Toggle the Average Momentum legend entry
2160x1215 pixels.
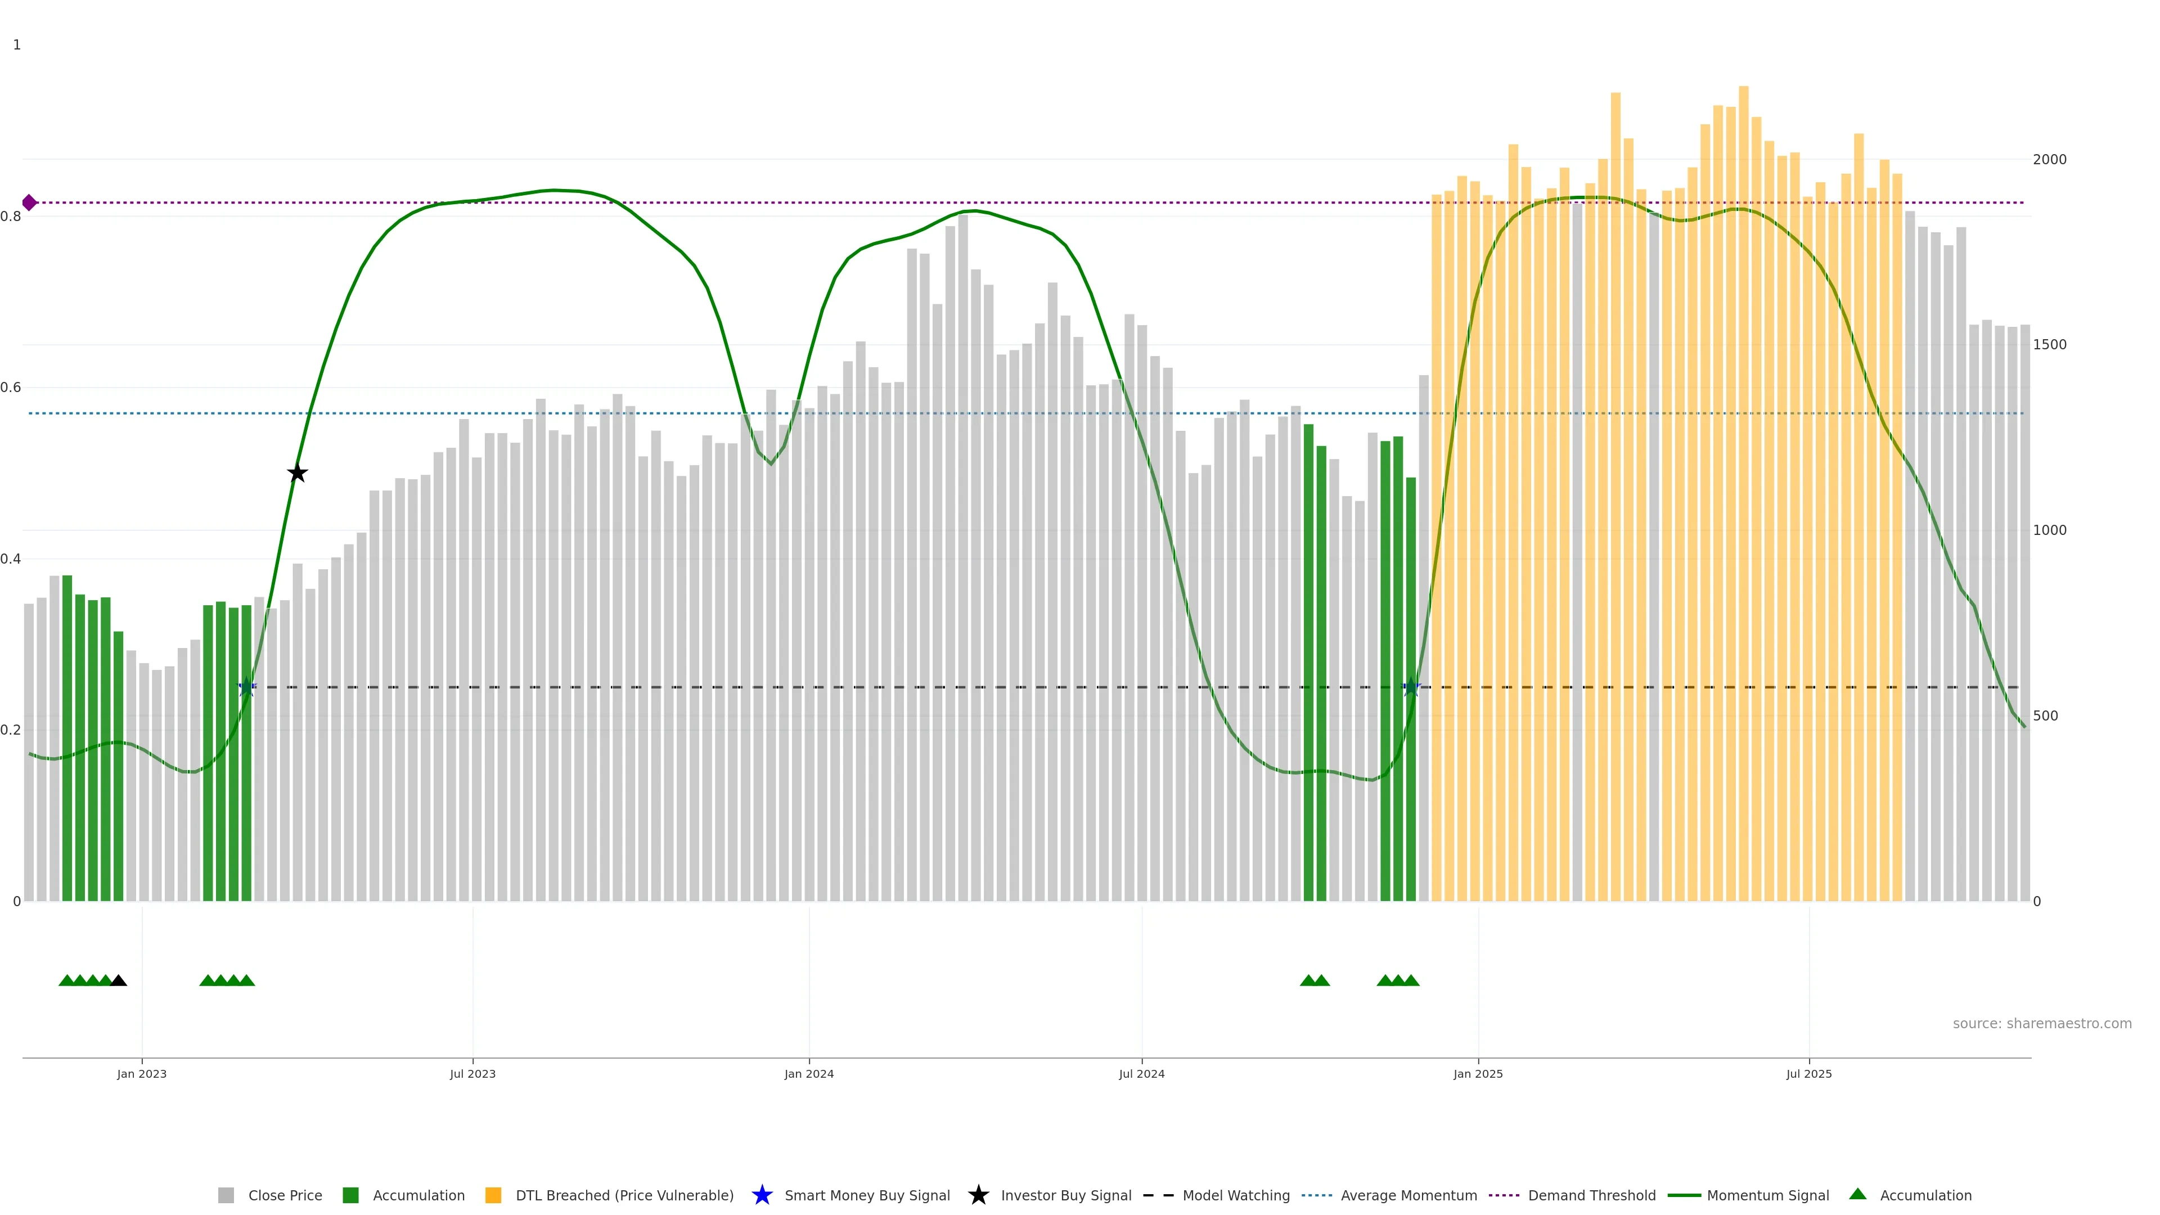[x=1408, y=1195]
